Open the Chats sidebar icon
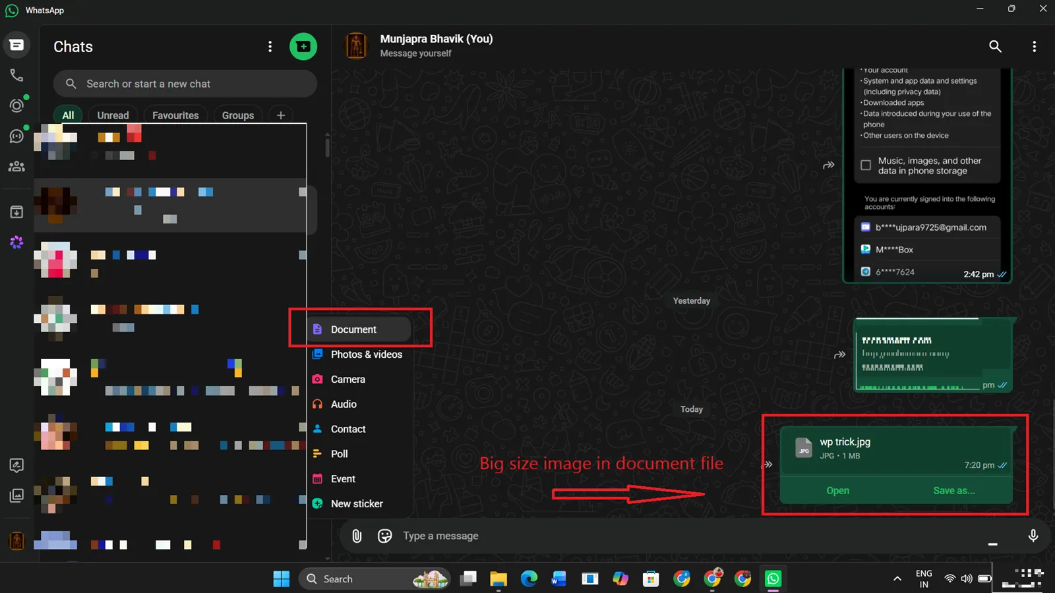 click(16, 45)
